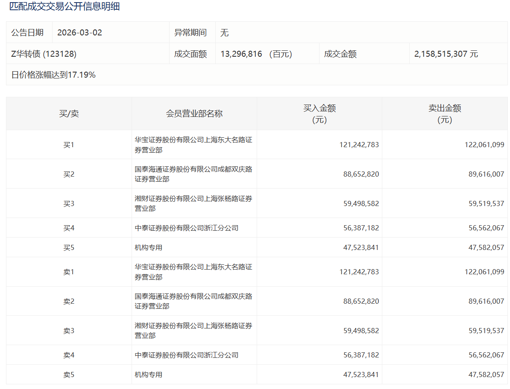Click the sell amount in row 卖1
The height and width of the screenshot is (389, 510).
coord(484,272)
